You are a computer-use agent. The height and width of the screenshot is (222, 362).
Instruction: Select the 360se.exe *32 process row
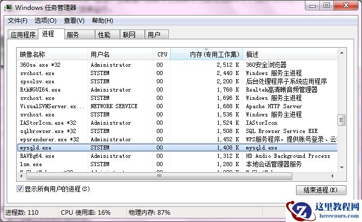click(177, 65)
